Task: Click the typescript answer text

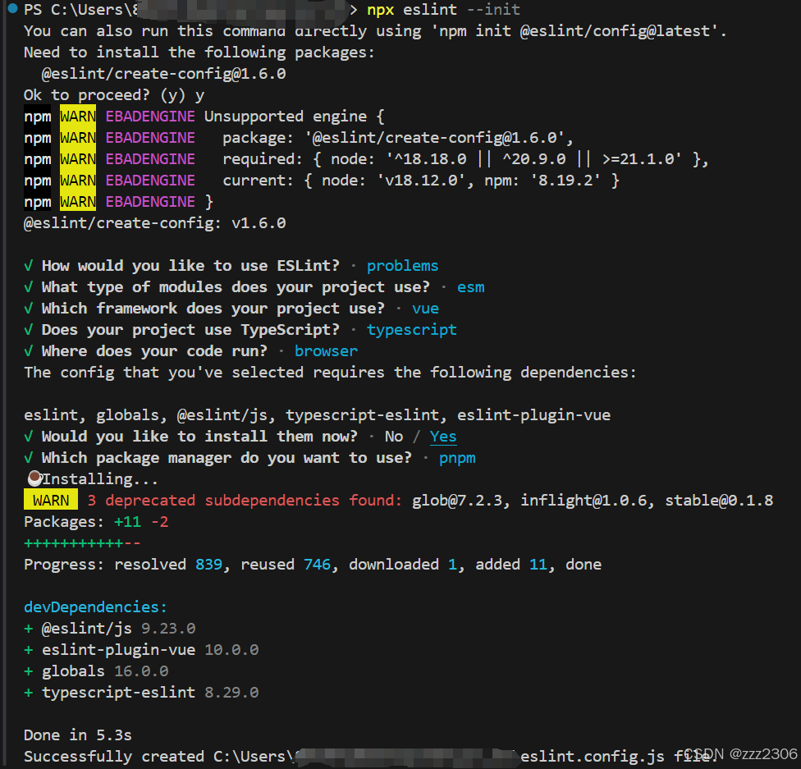Action: pos(412,329)
